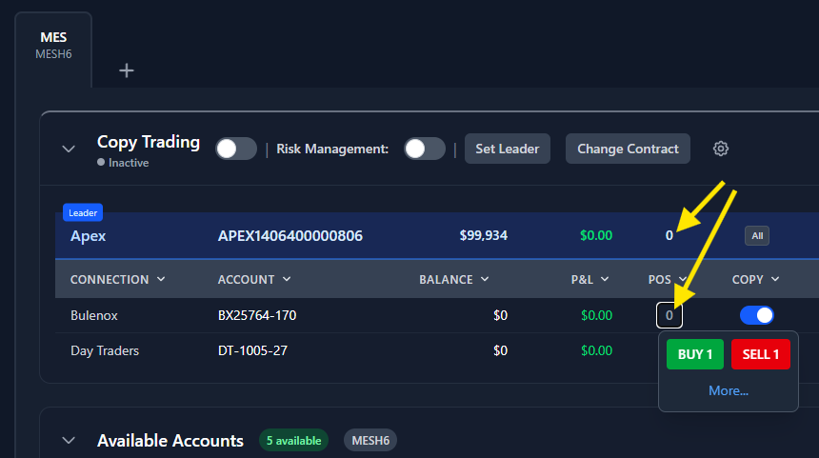This screenshot has width=819, height=458.
Task: Click account BX25764-170
Action: coord(257,315)
